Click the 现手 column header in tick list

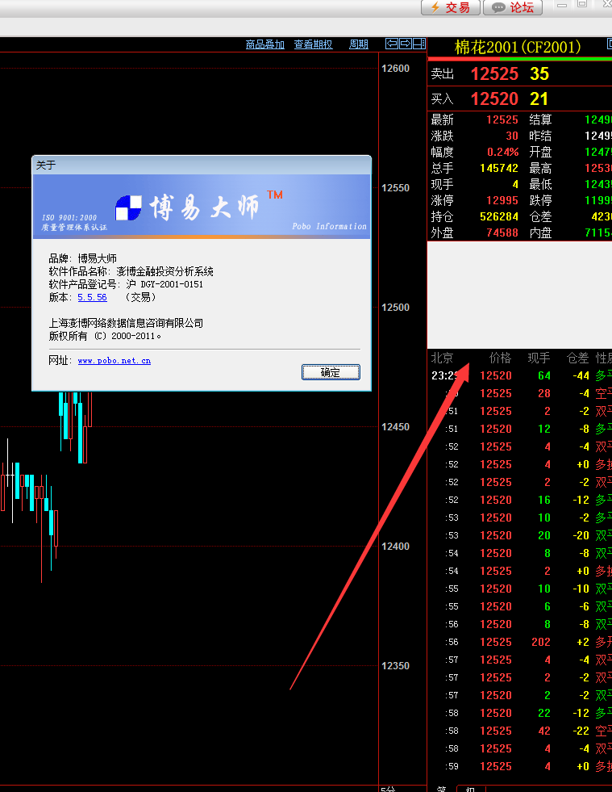[x=538, y=358]
